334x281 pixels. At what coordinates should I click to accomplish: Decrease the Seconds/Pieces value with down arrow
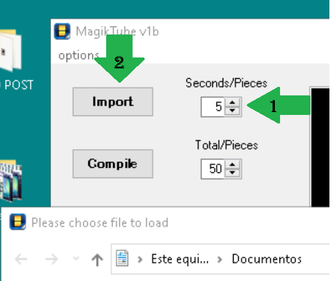(x=232, y=110)
